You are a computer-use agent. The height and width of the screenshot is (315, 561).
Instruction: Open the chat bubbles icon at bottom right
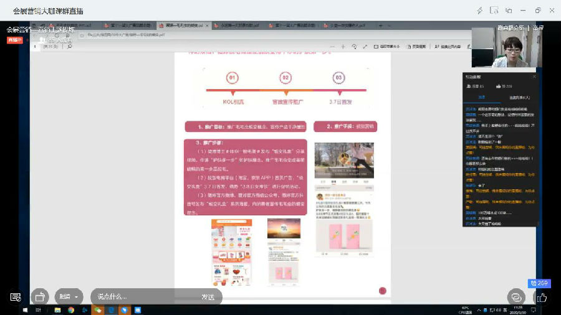click(515, 297)
